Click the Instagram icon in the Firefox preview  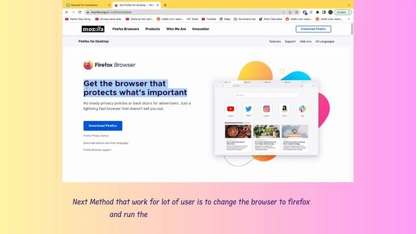click(x=266, y=109)
